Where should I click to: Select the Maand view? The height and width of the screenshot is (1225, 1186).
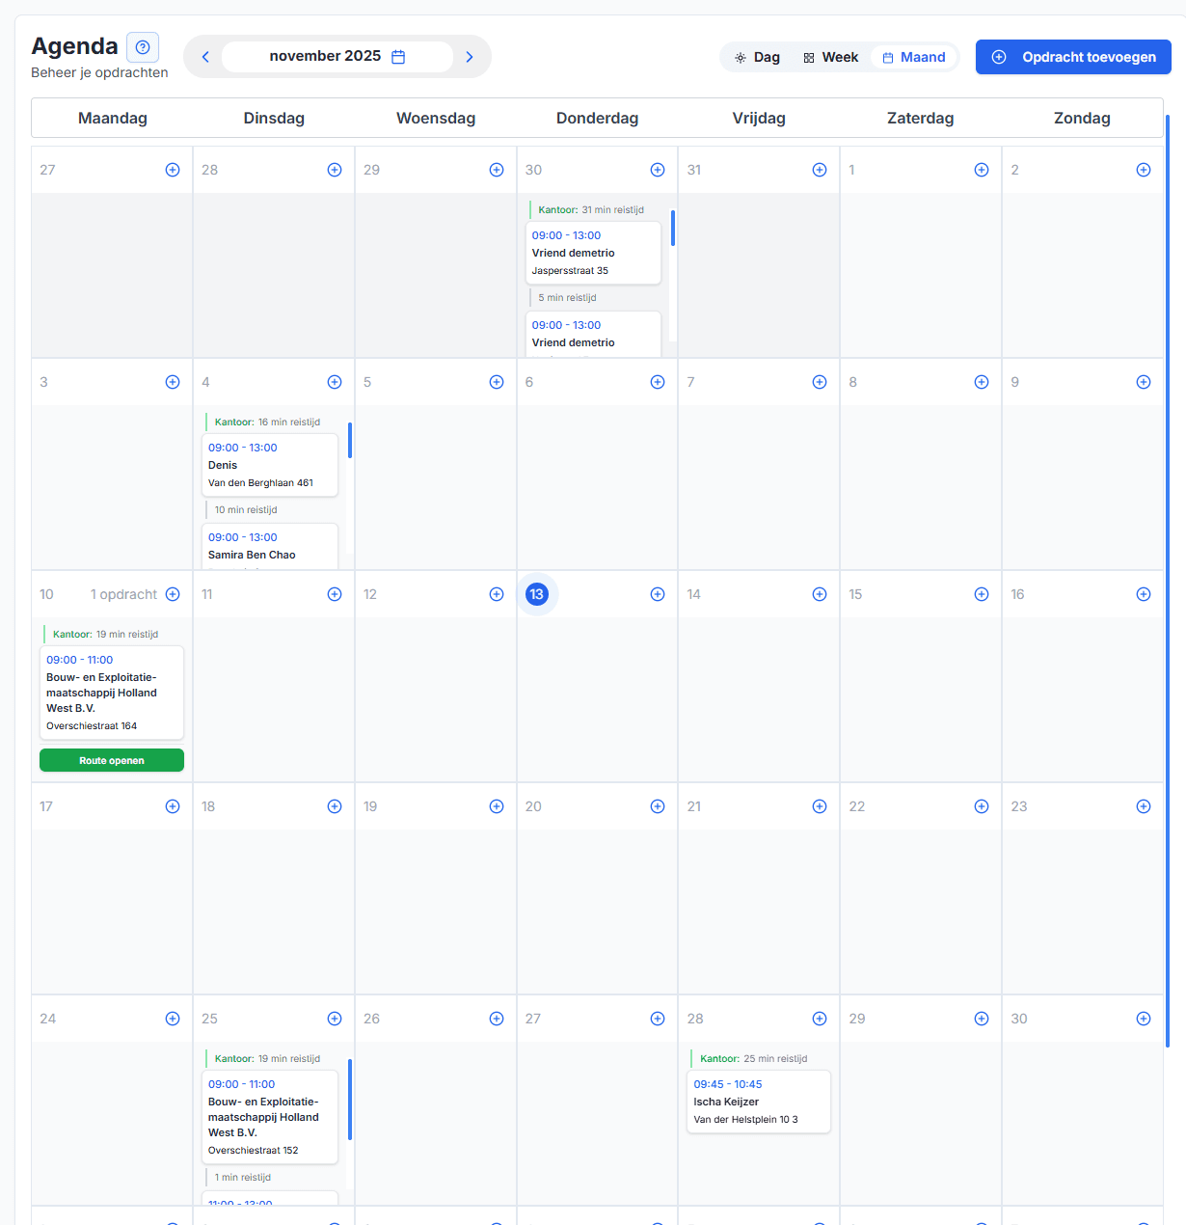coord(913,57)
